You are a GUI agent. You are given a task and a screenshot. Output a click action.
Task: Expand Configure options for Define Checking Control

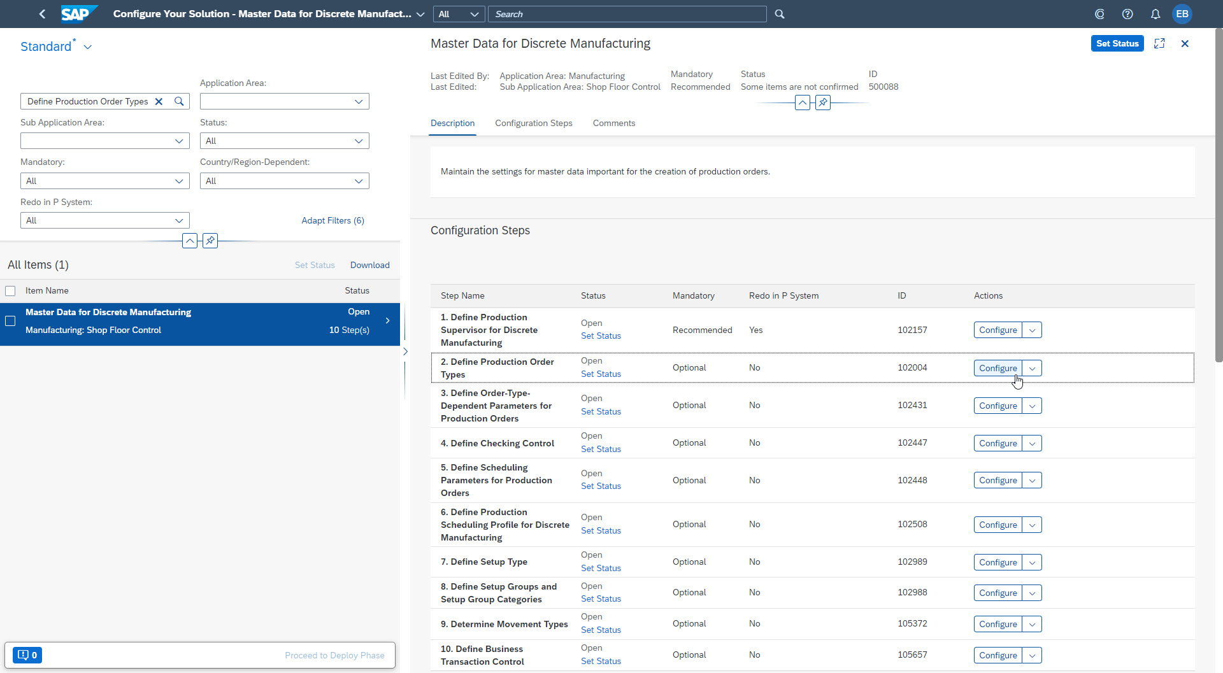tap(1032, 443)
